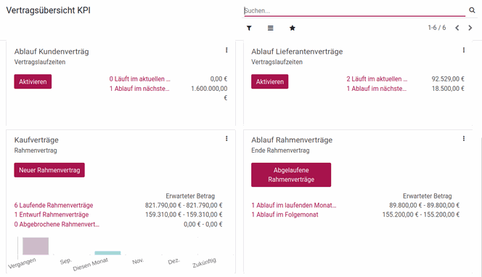
Task: Click the 1-6 / 6 pager counter
Action: click(x=437, y=28)
